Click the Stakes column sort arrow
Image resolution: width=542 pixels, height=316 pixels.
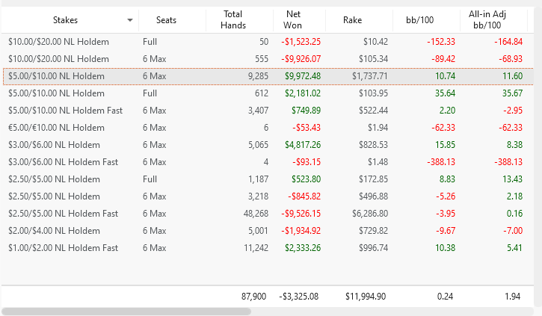(131, 20)
